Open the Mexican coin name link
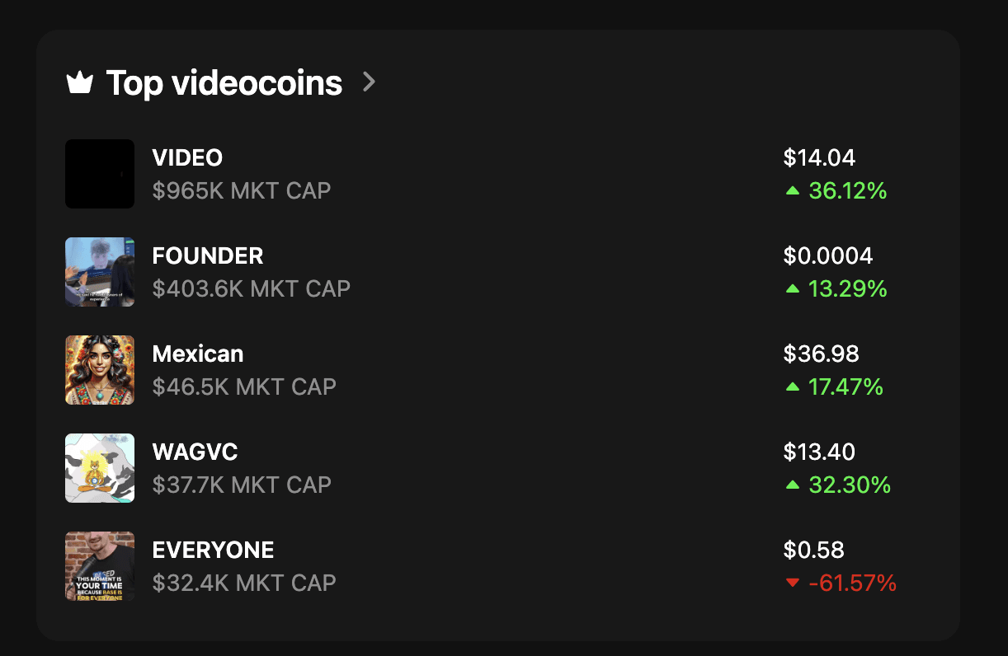Screen dimensions: 1008x656 click(x=198, y=354)
